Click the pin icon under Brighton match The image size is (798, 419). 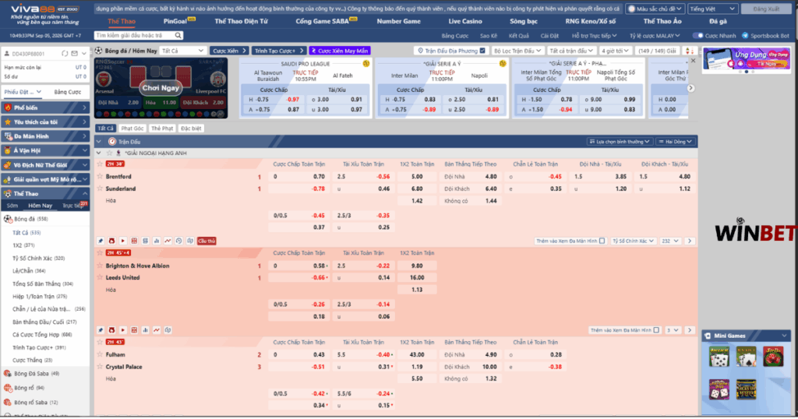(101, 330)
